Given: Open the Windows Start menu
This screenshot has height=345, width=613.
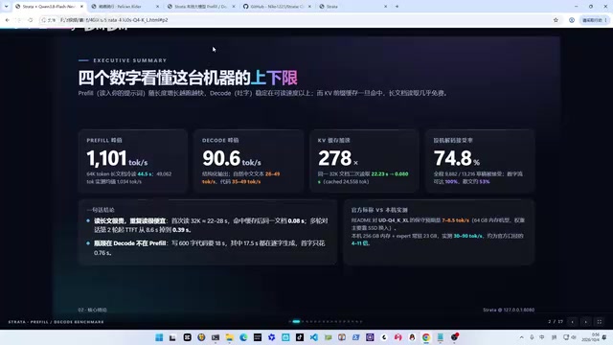Looking at the screenshot, I should (159, 337).
